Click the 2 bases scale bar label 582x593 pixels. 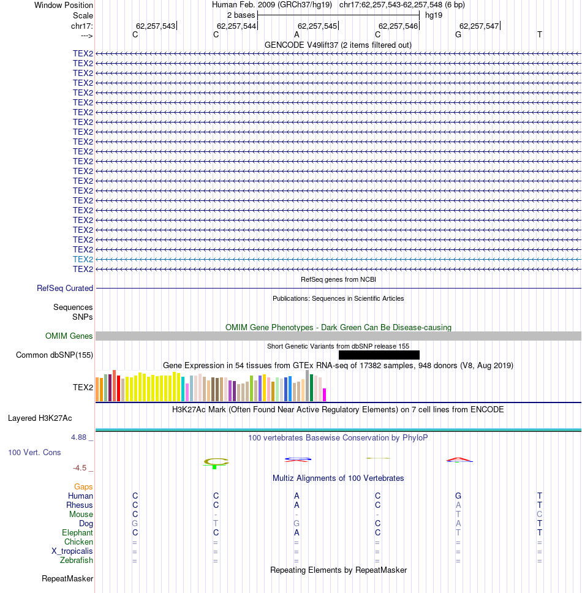[241, 15]
